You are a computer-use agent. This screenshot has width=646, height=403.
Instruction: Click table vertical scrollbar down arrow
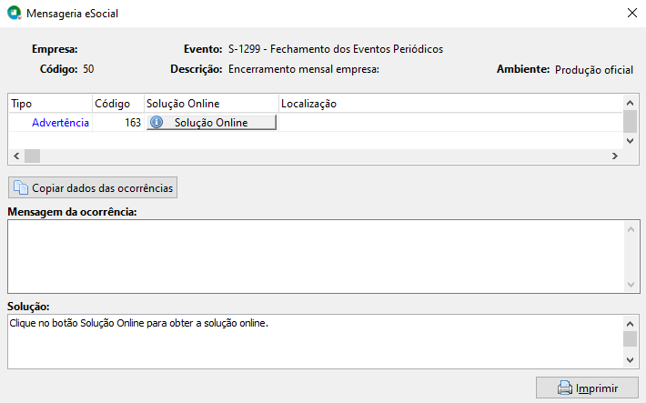point(630,140)
